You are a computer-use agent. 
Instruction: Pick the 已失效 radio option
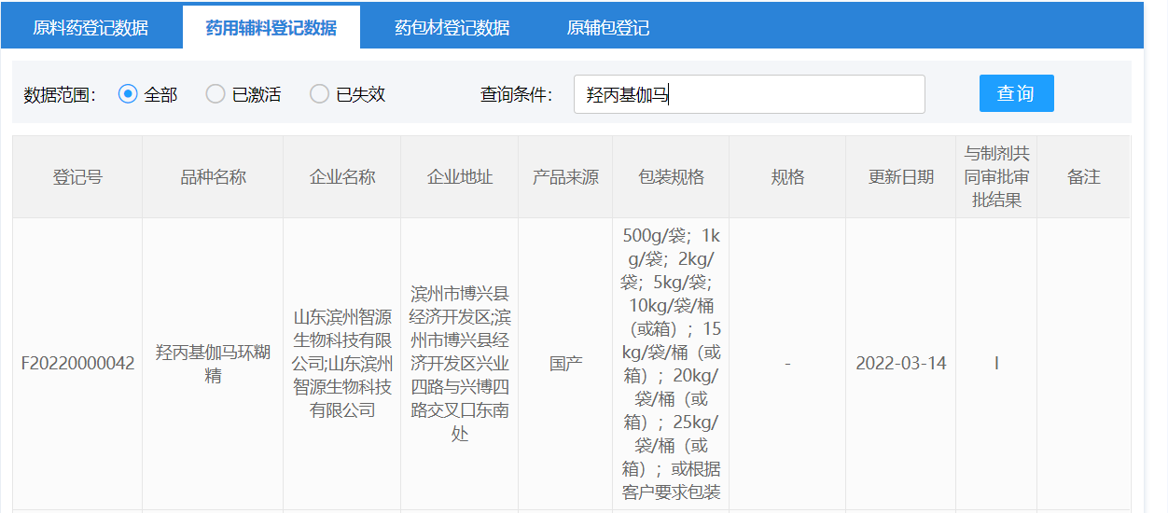[x=320, y=94]
